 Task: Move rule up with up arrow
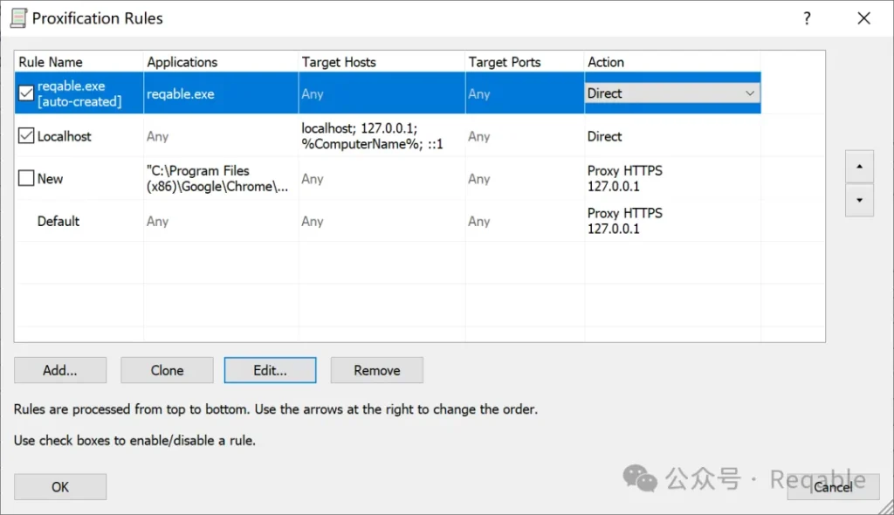[x=859, y=166]
